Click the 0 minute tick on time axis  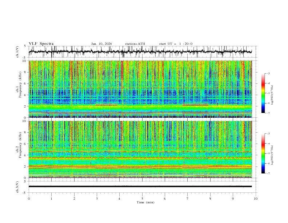pos(29,198)
